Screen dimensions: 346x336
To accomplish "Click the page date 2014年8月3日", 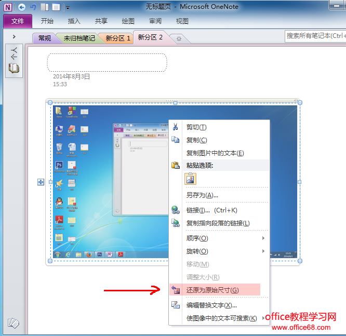I will point(71,76).
